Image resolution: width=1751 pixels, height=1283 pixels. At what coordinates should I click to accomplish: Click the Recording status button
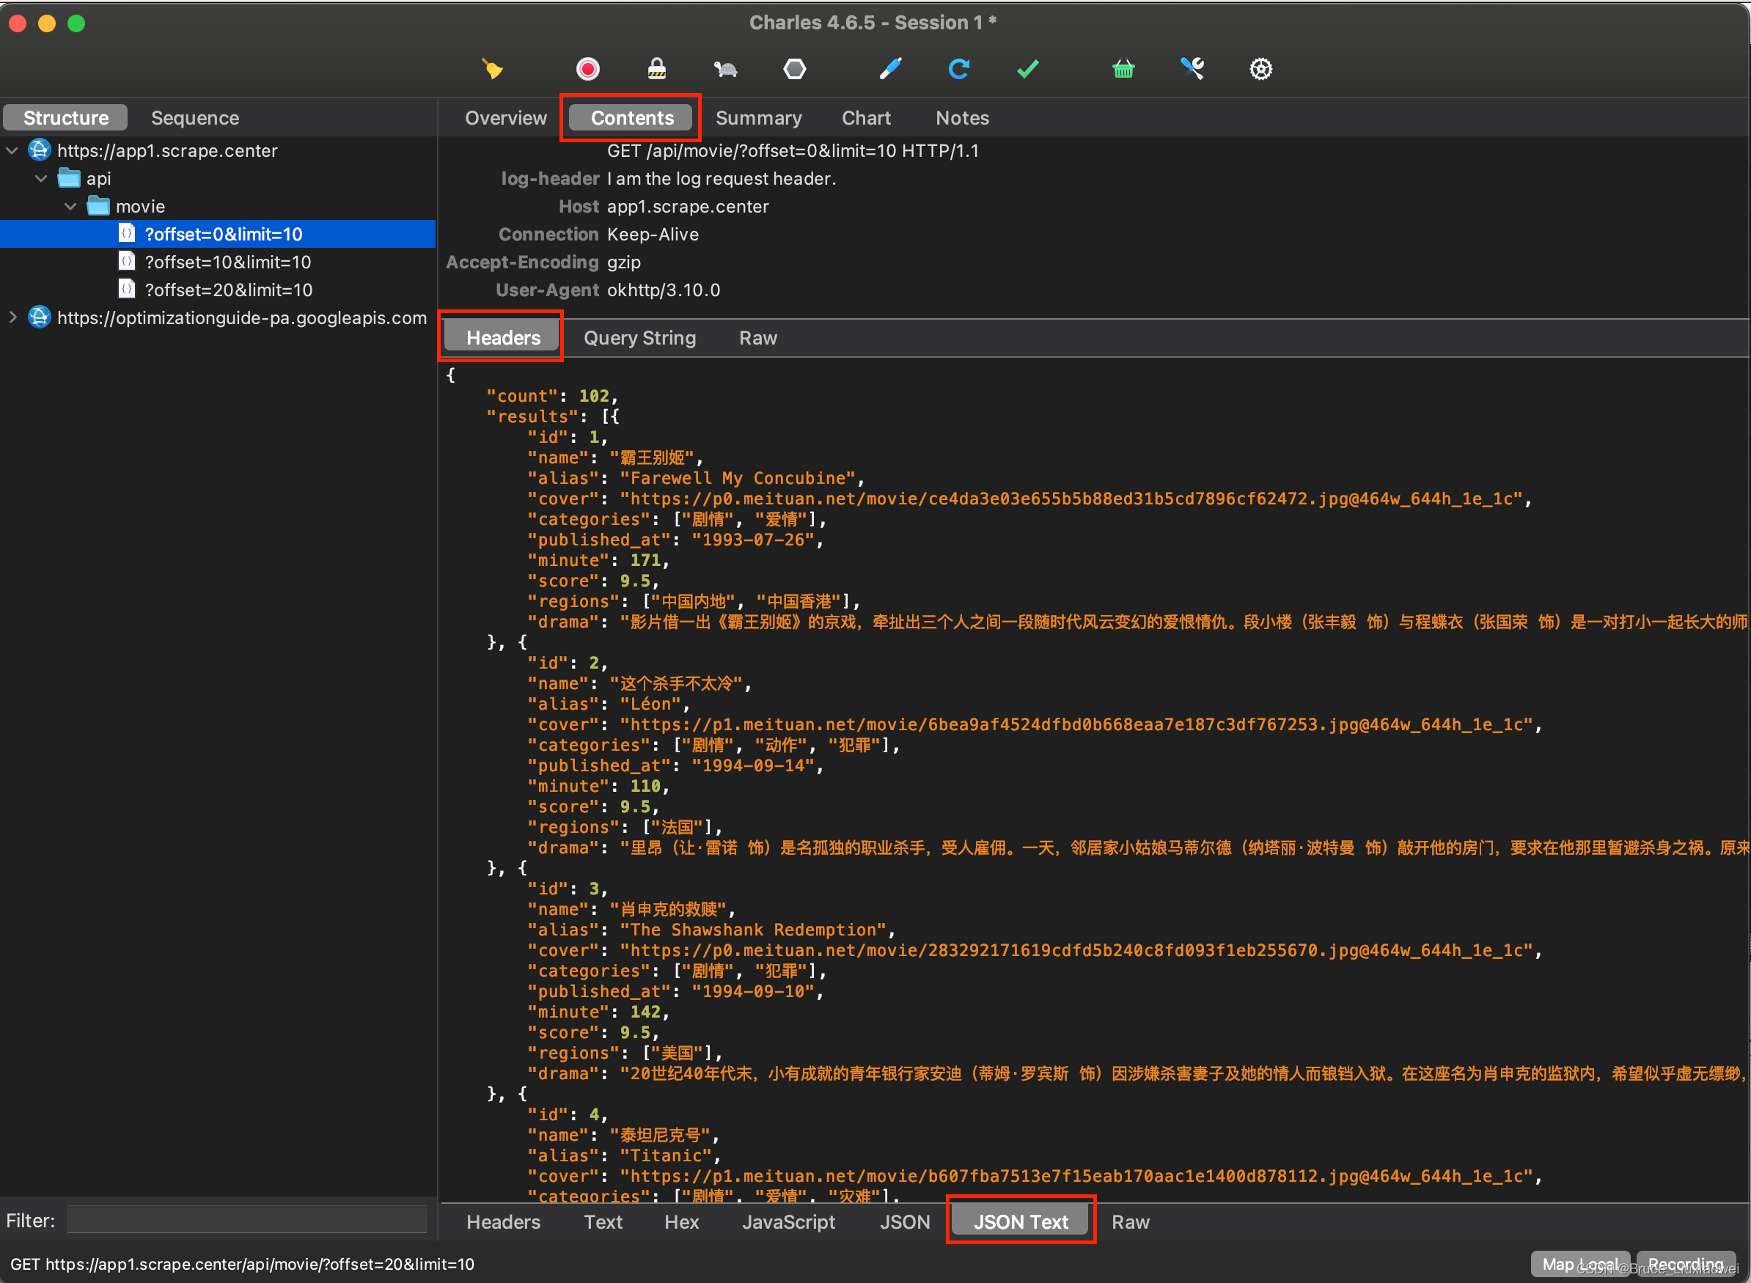[x=1685, y=1264]
